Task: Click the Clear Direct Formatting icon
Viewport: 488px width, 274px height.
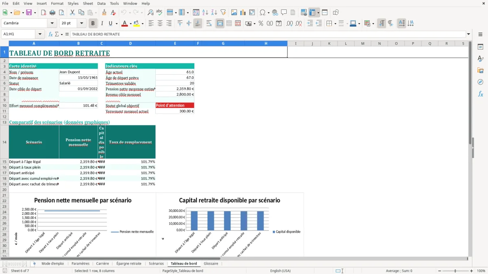Action: pos(113,13)
